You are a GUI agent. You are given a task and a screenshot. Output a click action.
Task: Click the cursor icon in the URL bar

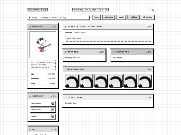tap(29, 18)
